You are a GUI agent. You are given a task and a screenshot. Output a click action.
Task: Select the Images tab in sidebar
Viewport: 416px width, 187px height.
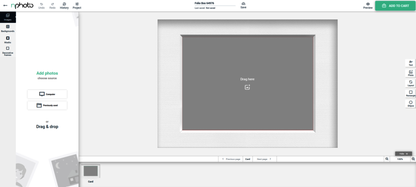coord(8,17)
